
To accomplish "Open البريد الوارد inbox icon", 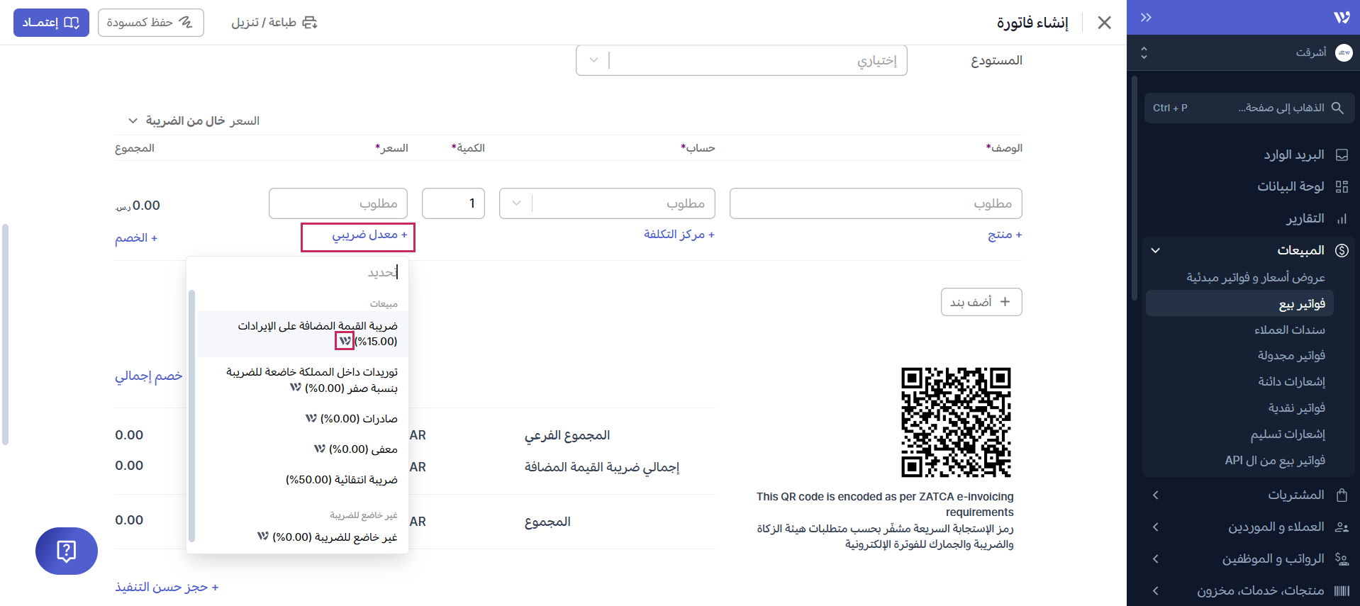I will [x=1342, y=155].
